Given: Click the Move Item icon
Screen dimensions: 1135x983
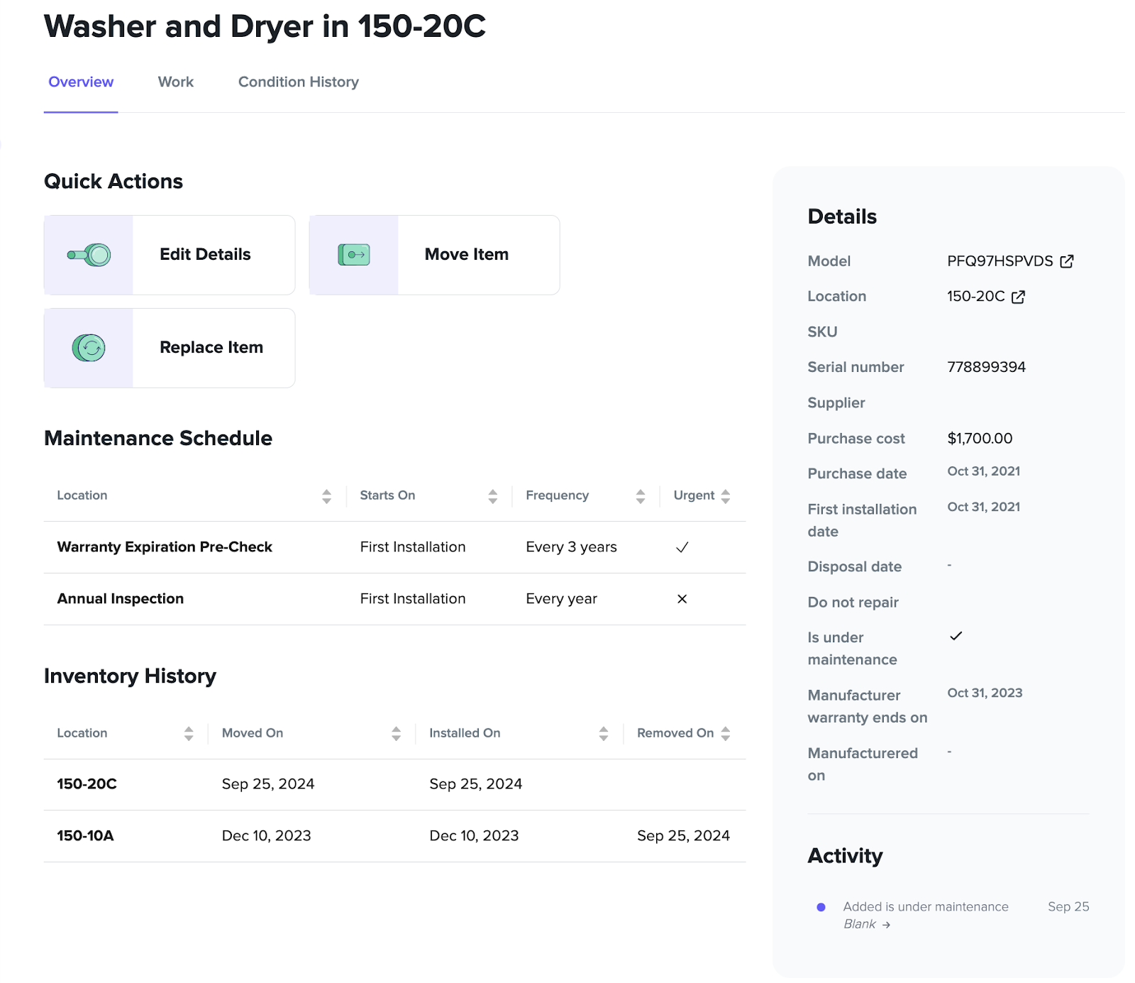Looking at the screenshot, I should [x=354, y=255].
